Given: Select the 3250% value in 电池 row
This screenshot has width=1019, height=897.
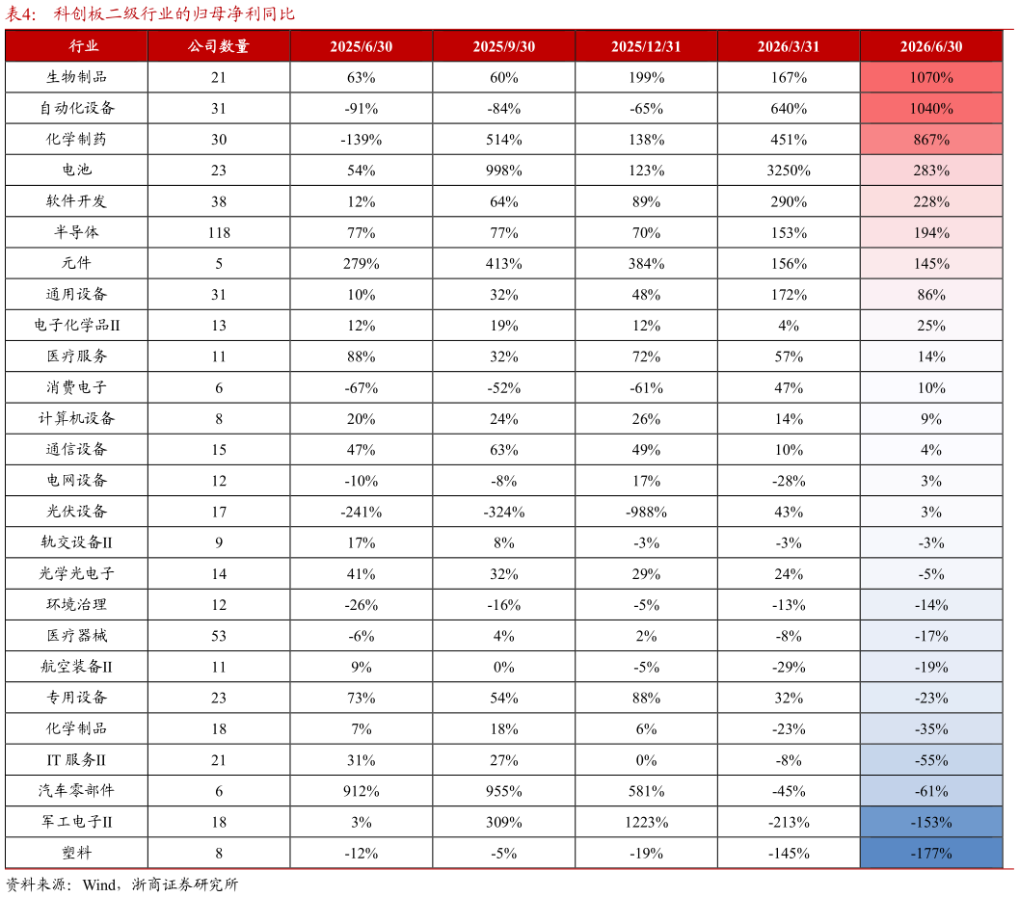Looking at the screenshot, I should pyautogui.click(x=789, y=171).
